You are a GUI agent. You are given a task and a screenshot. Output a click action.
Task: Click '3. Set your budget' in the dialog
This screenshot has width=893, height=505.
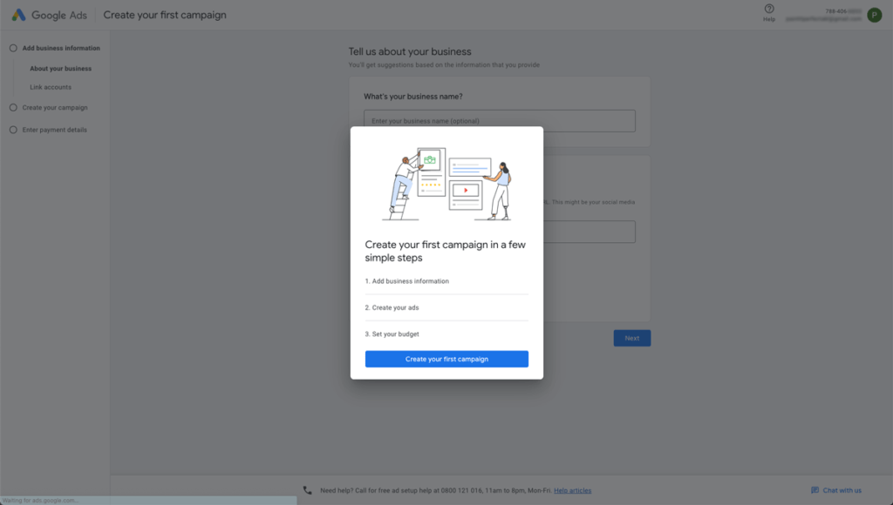tap(393, 334)
